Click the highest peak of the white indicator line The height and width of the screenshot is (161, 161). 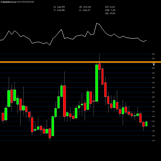(x=97, y=23)
